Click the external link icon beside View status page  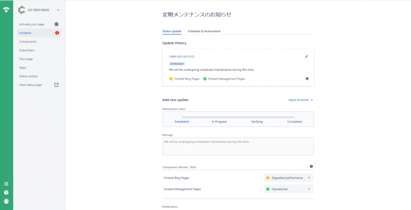tap(57, 85)
